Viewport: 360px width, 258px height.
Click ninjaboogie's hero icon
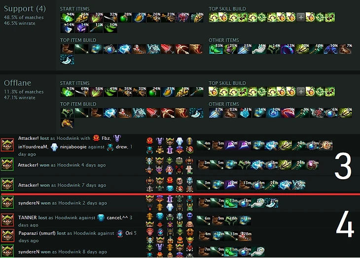(54, 147)
